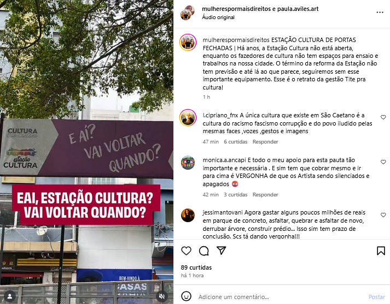
Task: Open emoji picker smiley icon
Action: click(x=186, y=296)
